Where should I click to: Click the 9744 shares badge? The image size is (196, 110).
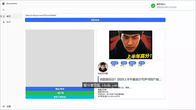142,63
